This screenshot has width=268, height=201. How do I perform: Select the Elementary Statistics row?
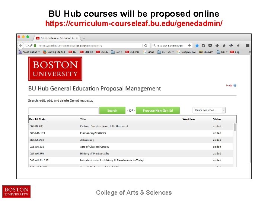pos(131,133)
